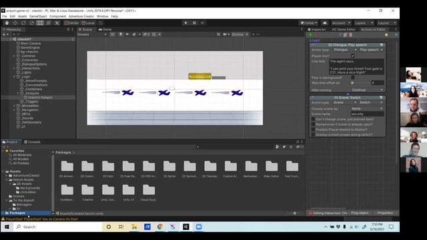
Task: Select the Rotate tool in Unity toolbar
Action: pyautogui.click(x=23, y=23)
